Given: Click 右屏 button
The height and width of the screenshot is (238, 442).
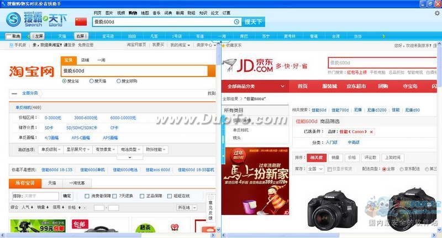Looking at the screenshot, I should (81, 36).
